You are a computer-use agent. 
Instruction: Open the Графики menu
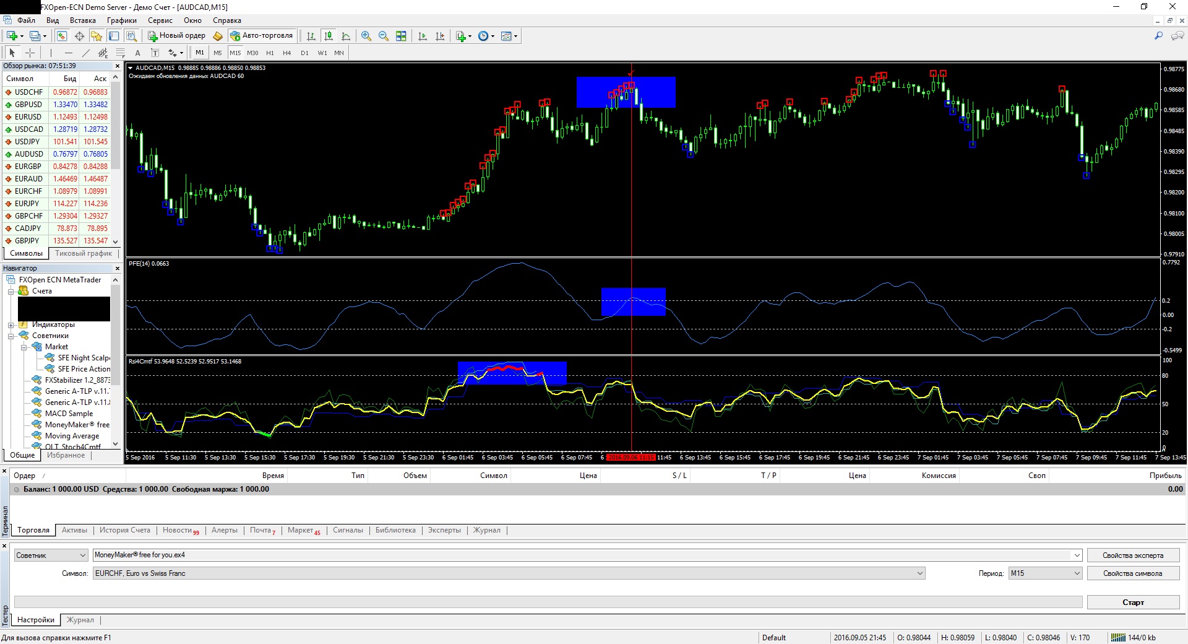click(122, 20)
